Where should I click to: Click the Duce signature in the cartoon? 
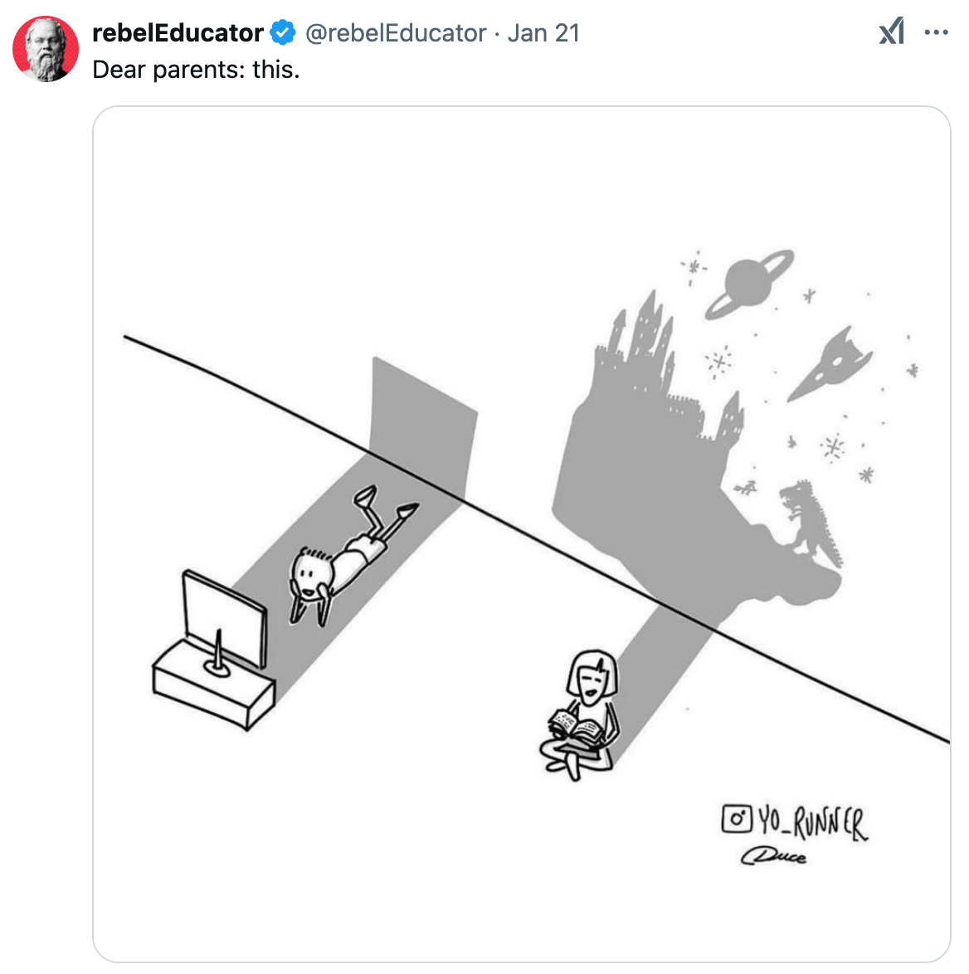[773, 856]
